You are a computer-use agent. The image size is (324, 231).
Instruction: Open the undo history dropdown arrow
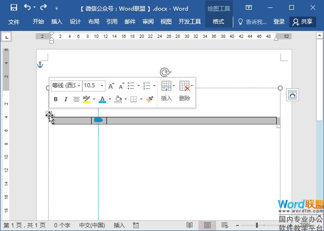(x=35, y=7)
